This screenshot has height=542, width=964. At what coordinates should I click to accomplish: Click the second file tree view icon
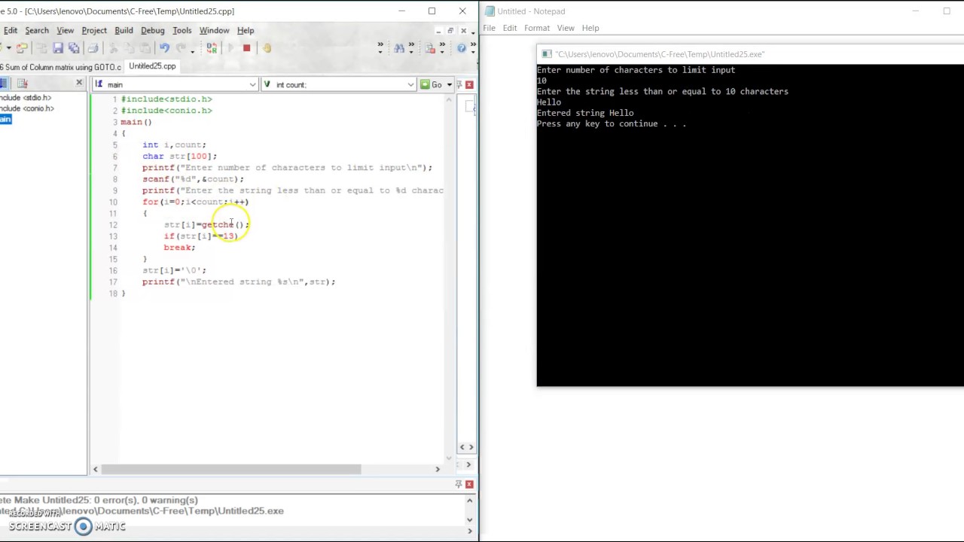tap(22, 84)
